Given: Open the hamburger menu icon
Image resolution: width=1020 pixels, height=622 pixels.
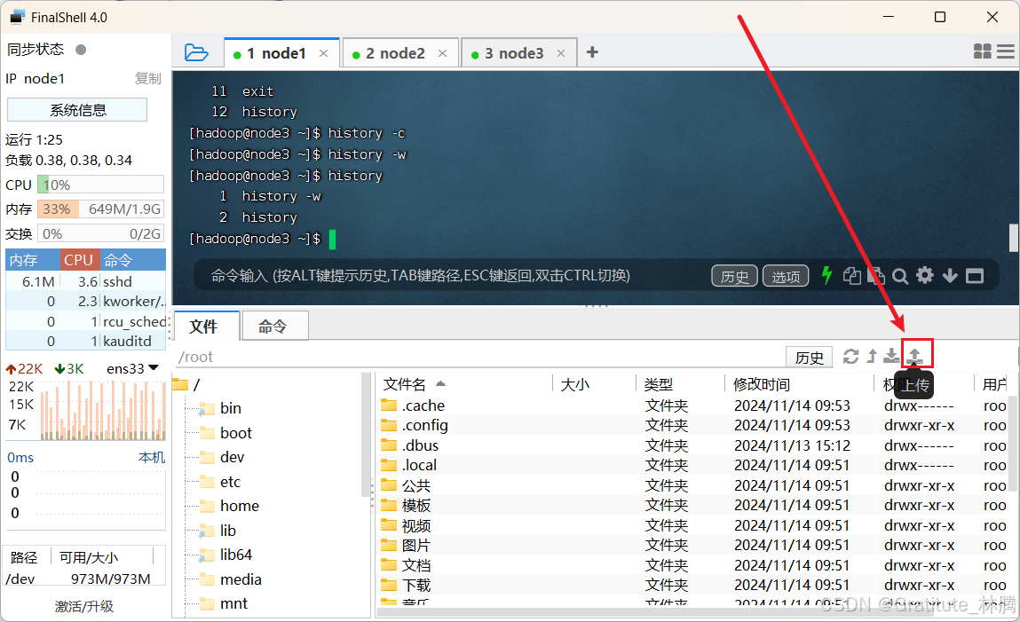Looking at the screenshot, I should pos(1006,51).
